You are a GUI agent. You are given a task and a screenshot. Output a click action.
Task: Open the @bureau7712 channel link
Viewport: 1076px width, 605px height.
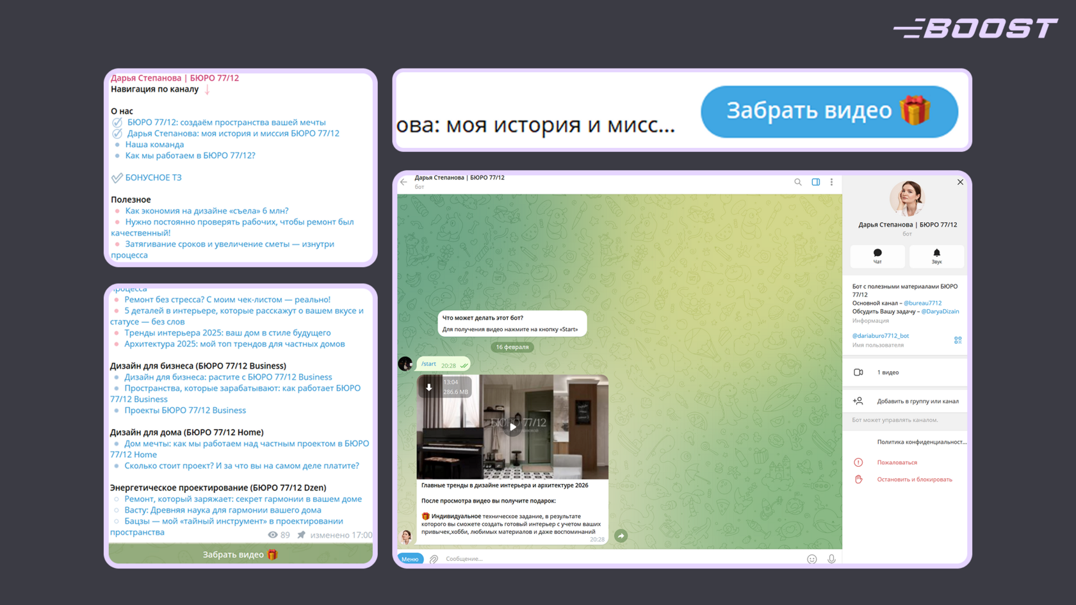click(x=922, y=303)
